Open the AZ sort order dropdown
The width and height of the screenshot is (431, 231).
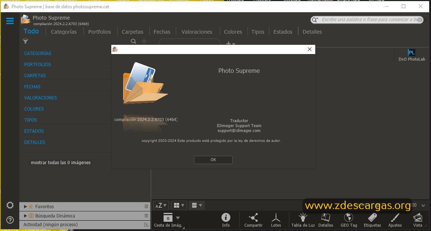tap(161, 205)
